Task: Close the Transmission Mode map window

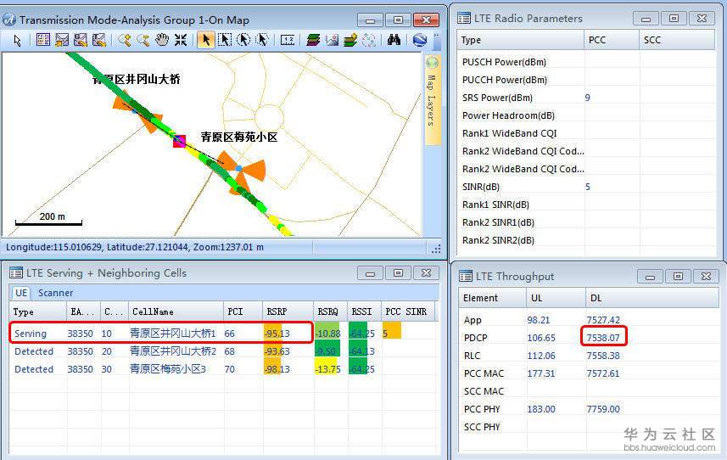Action: pyautogui.click(x=426, y=20)
